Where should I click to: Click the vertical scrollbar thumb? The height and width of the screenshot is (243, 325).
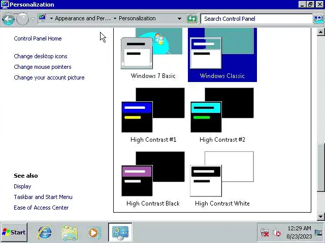(320, 168)
